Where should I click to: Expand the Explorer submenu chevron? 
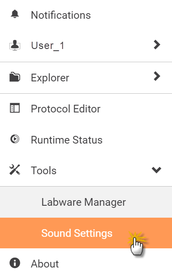click(157, 76)
